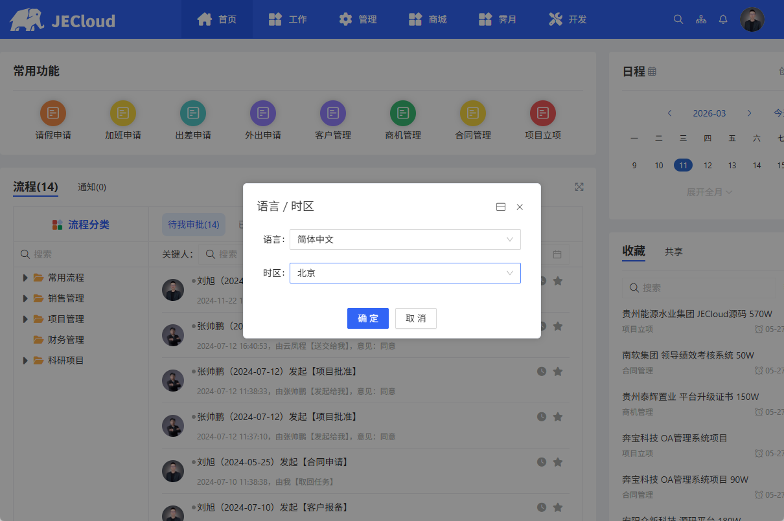Expand the 流程 panel to fullscreen
This screenshot has width=784, height=521.
point(579,187)
